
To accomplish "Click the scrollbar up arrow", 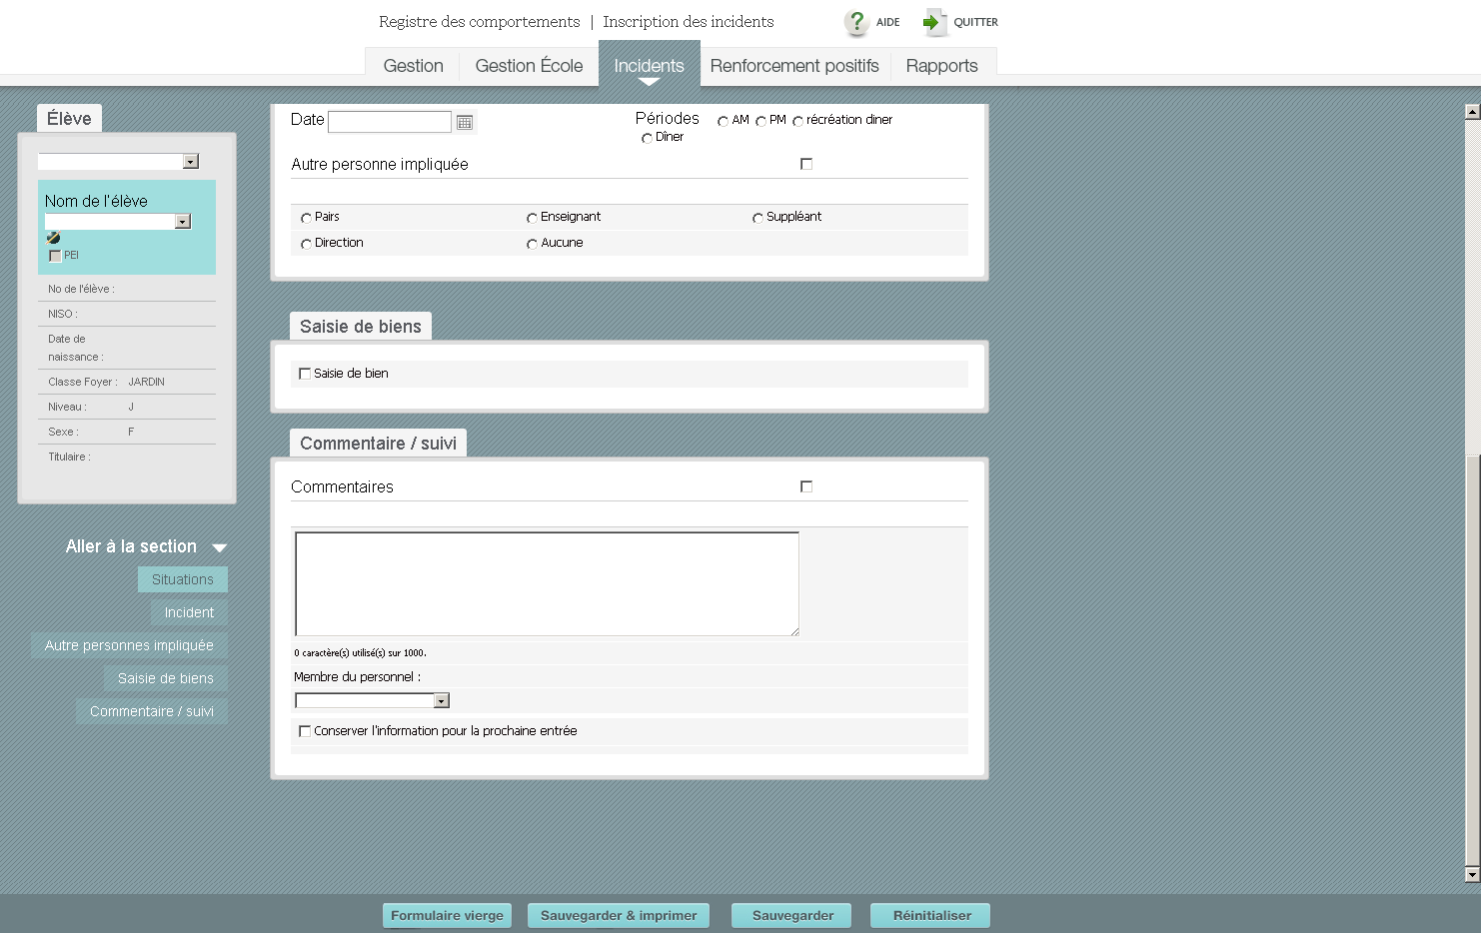I will (x=1472, y=112).
